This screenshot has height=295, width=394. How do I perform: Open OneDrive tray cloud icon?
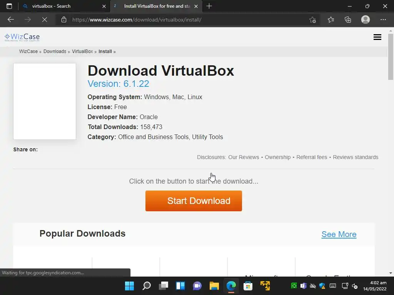click(x=313, y=286)
